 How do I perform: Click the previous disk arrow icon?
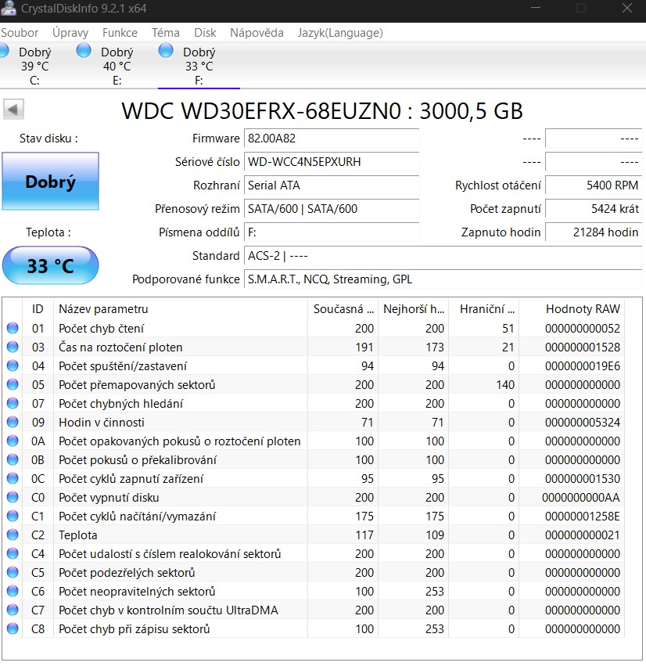14,109
